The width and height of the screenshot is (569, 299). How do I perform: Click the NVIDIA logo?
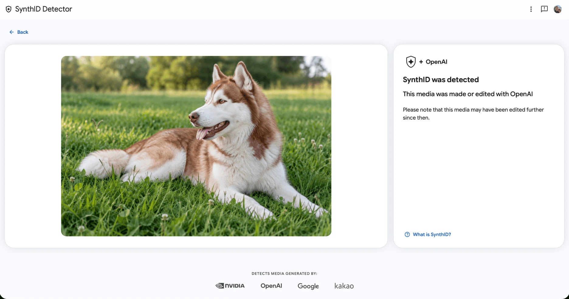click(230, 286)
